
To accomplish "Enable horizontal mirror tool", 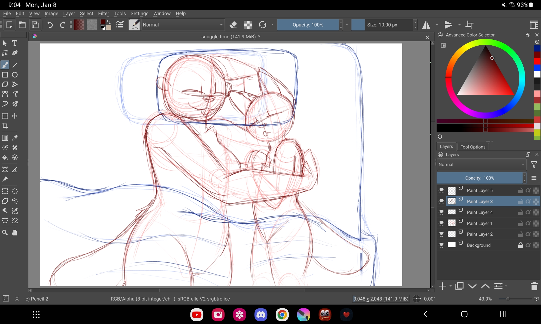I will point(426,25).
